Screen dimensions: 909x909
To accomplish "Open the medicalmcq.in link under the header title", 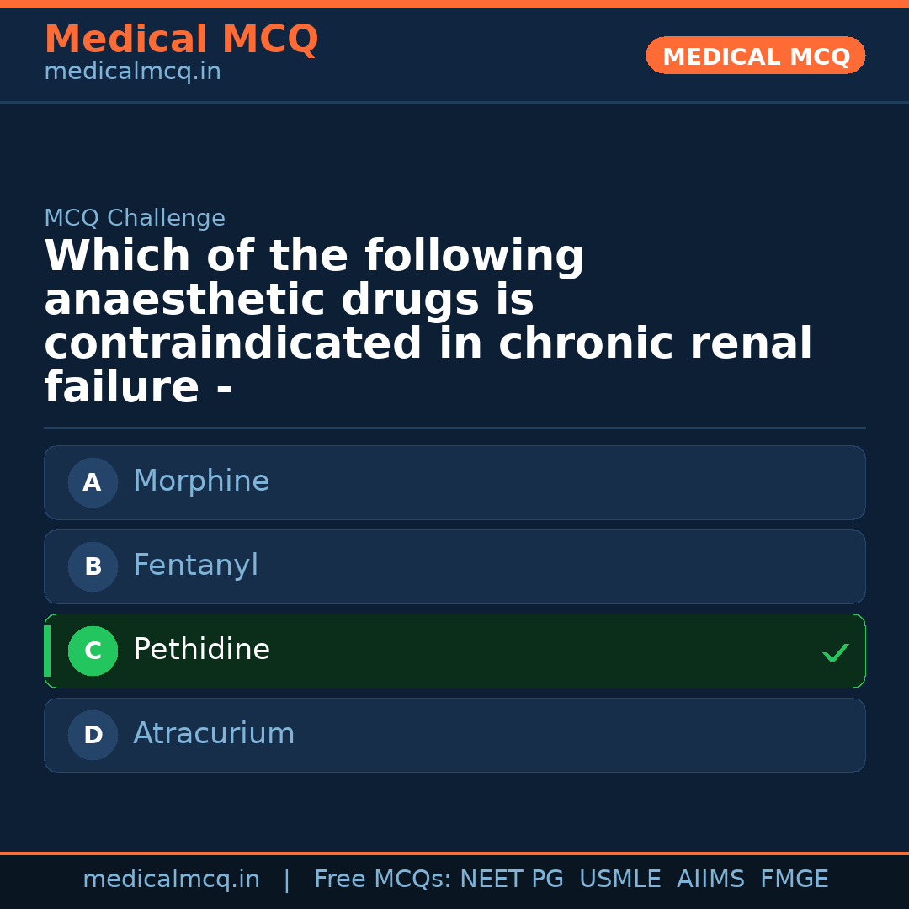I will tap(132, 72).
